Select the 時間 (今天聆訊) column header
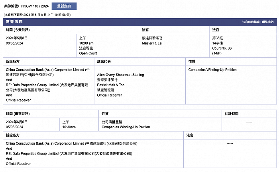279x172 pixels. pos(18,30)
